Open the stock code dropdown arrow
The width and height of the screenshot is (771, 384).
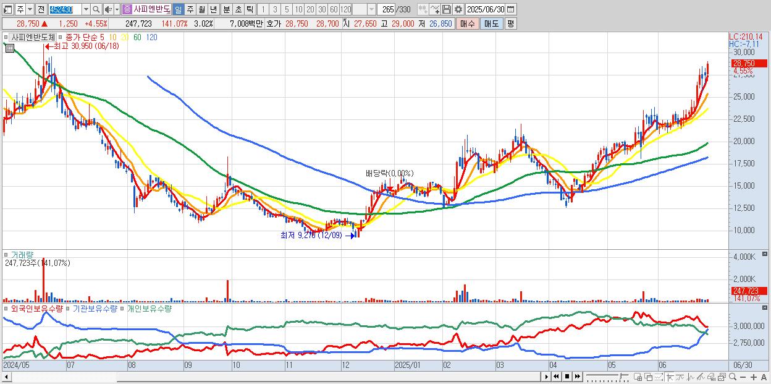click(86, 9)
